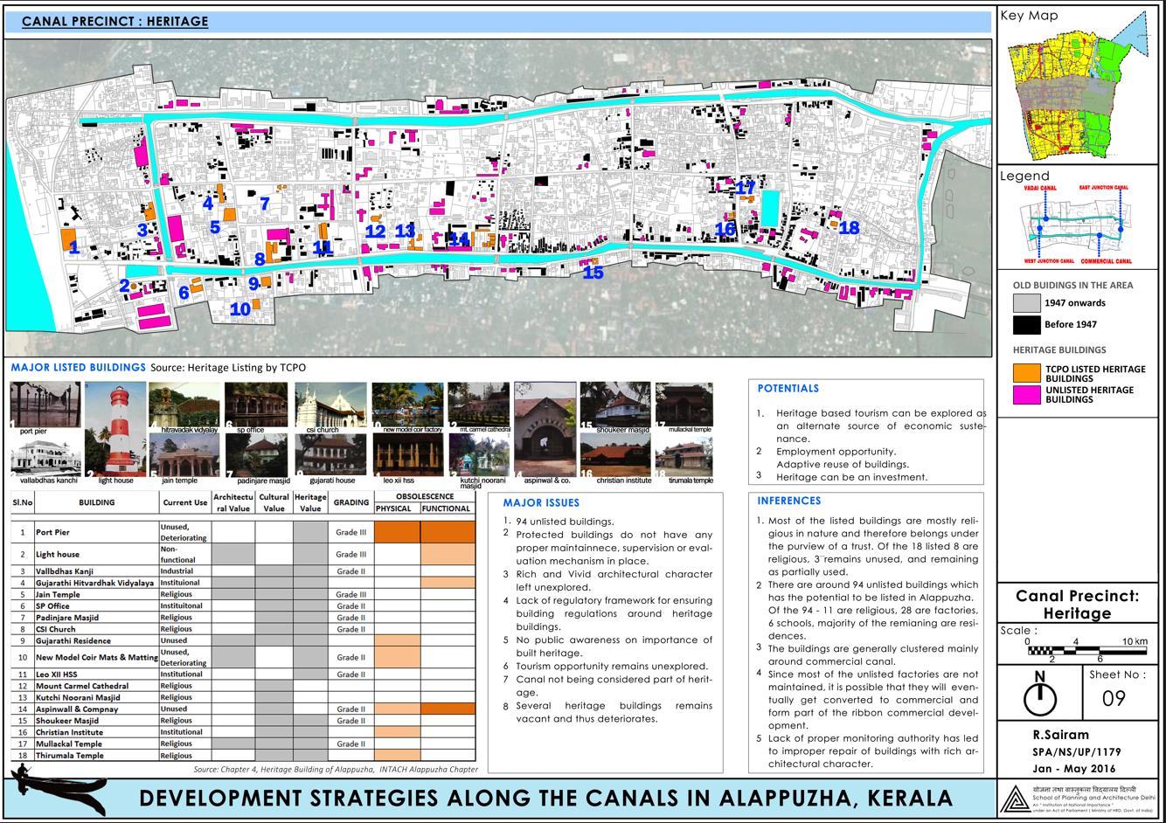Open the gujarati house photo
Viewport: 1166px width, 823px height.
click(x=330, y=454)
